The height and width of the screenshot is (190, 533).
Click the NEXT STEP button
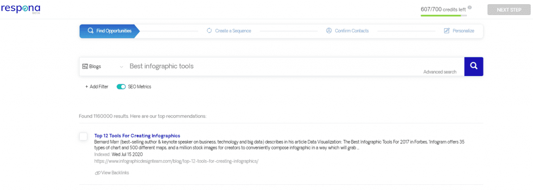point(509,10)
